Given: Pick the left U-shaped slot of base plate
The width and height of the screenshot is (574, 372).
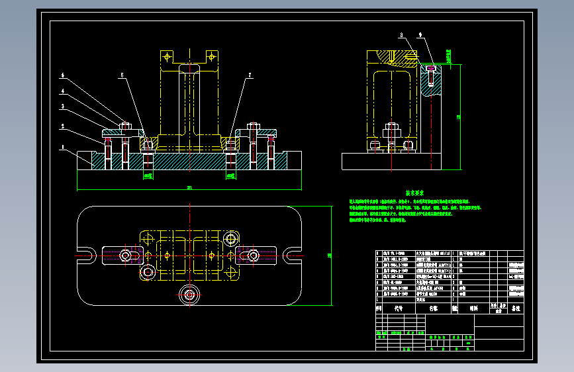Looking at the screenshot, I should point(87,256).
